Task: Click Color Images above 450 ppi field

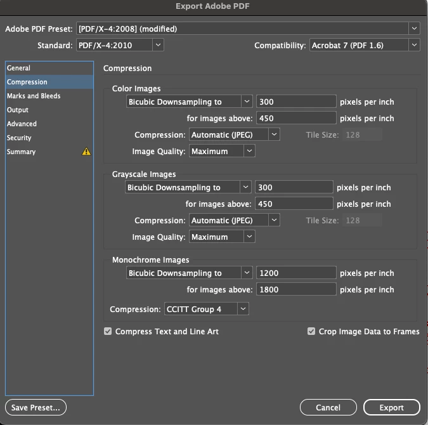Action: pyautogui.click(x=296, y=118)
